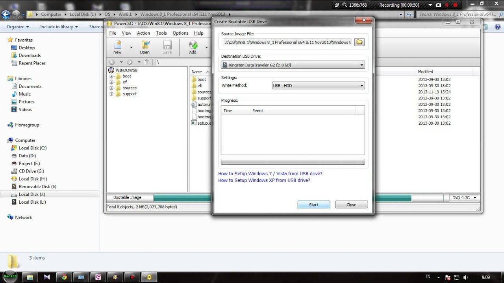The width and height of the screenshot is (504, 283).
Task: Select Network in Explorer sidebar
Action: click(x=23, y=217)
